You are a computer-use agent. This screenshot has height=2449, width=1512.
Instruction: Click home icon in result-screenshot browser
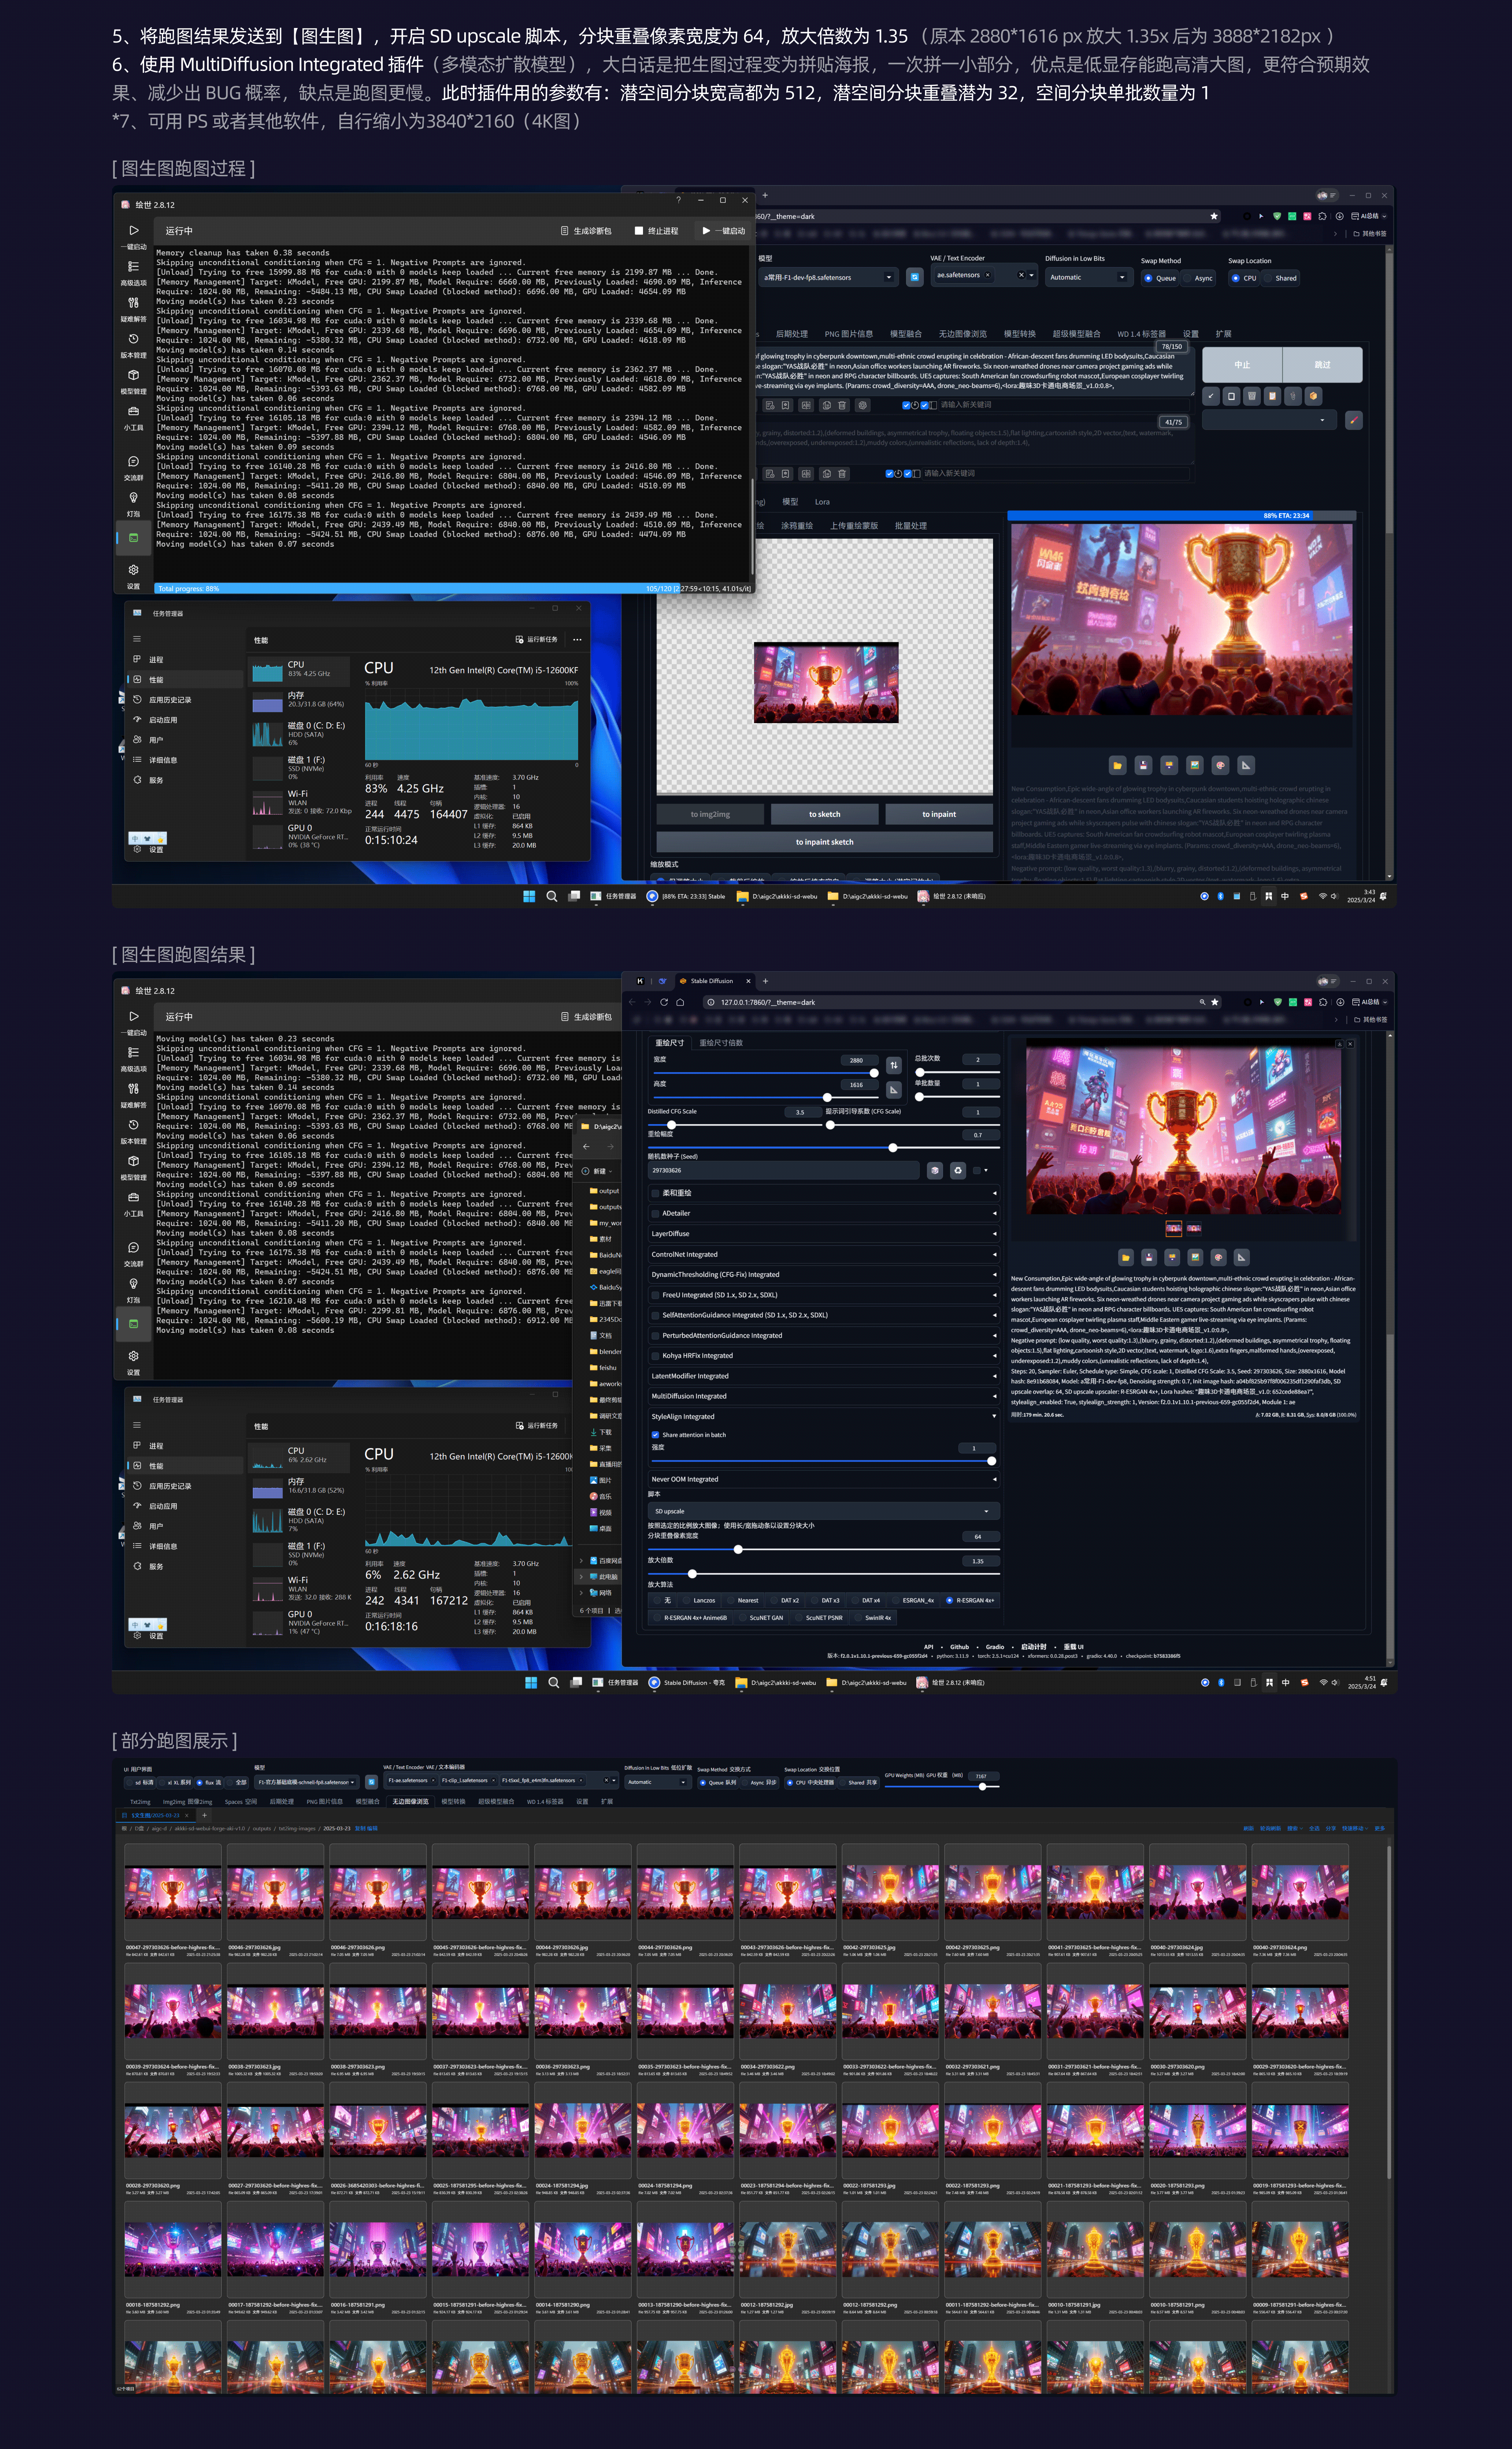680,1002
